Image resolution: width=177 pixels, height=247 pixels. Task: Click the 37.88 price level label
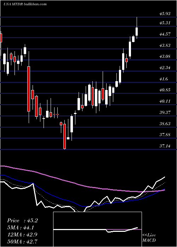(x=165, y=135)
